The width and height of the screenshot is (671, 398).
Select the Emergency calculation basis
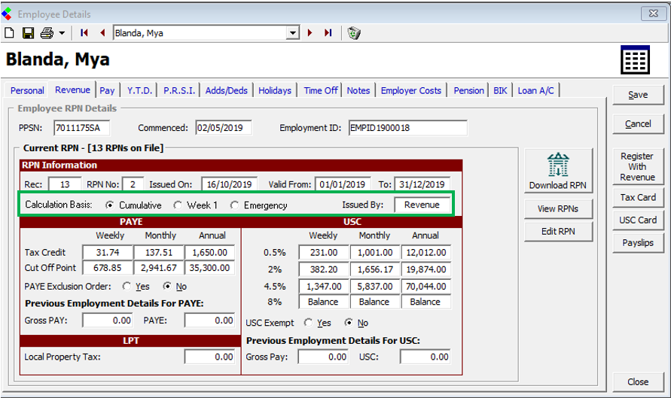pos(235,205)
